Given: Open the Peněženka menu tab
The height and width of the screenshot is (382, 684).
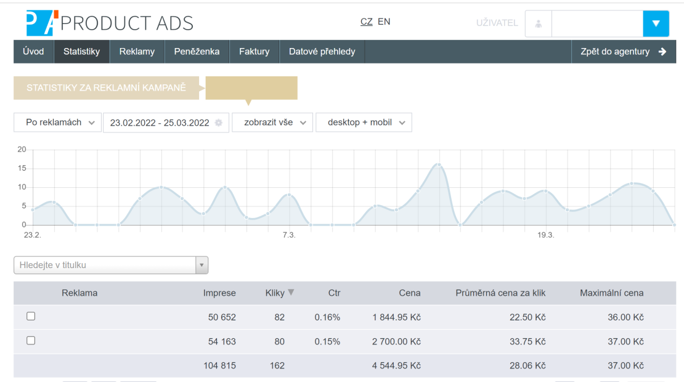Looking at the screenshot, I should point(197,52).
